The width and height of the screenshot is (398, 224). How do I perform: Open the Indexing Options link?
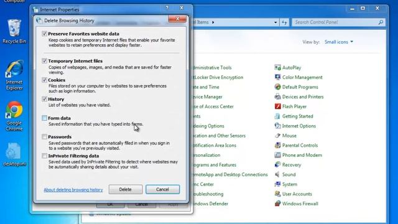click(x=209, y=126)
